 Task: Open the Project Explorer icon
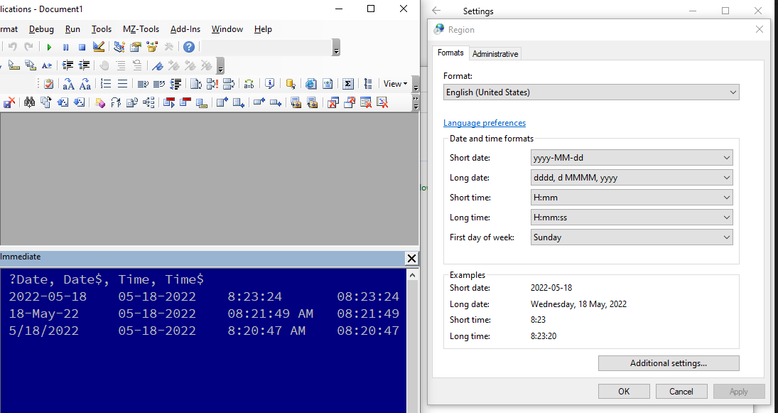click(119, 47)
